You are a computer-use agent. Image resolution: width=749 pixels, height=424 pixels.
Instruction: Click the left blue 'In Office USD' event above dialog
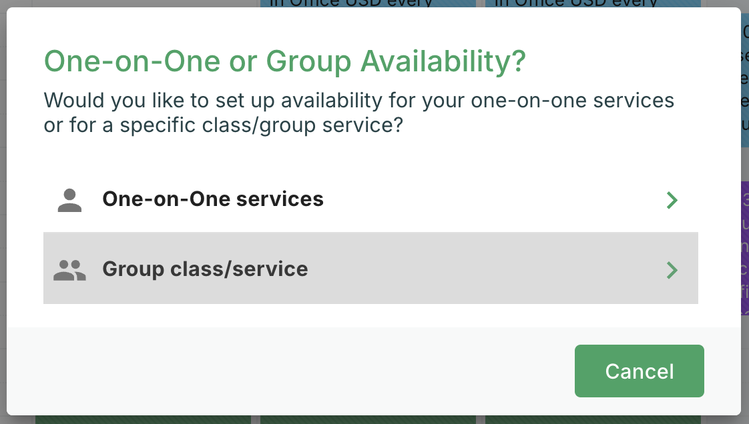[367, 3]
